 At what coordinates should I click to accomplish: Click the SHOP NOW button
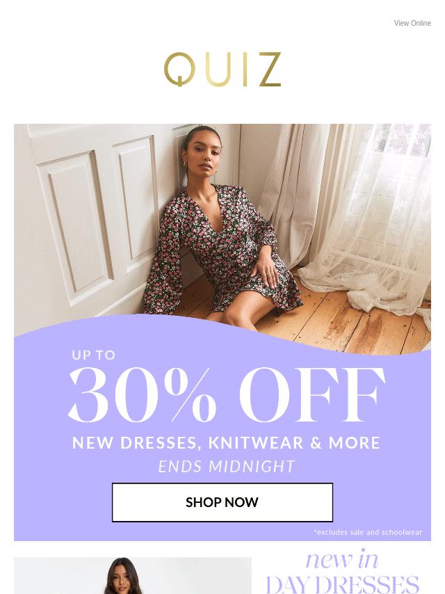click(222, 502)
